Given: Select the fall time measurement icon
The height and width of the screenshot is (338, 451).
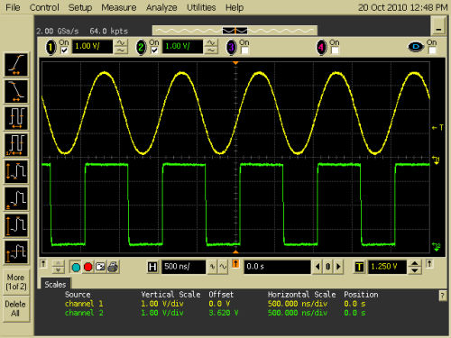Looking at the screenshot, I should pyautogui.click(x=16, y=91).
